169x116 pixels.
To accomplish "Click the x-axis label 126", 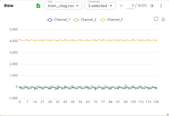I will pos(156,102).
